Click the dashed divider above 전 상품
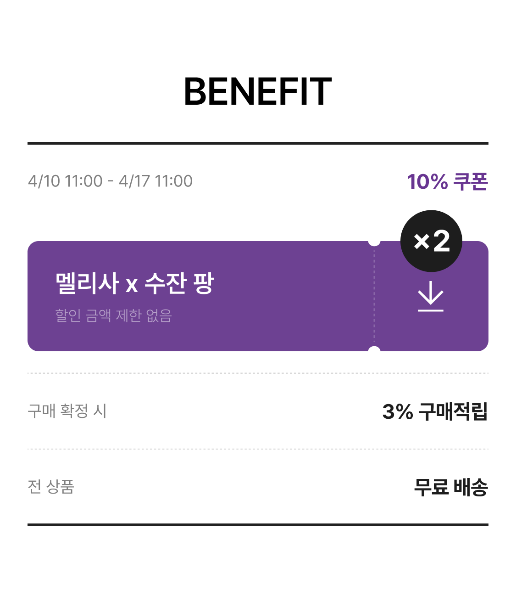516x602 pixels. tap(258, 449)
